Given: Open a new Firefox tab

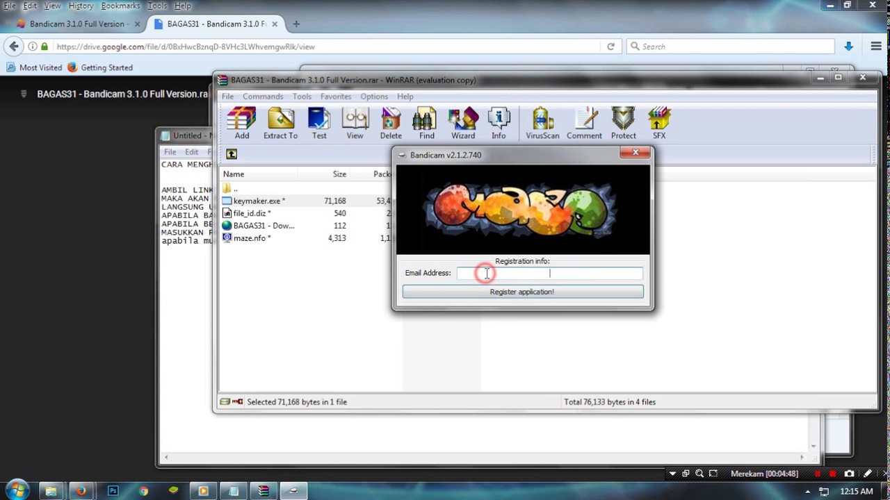Looking at the screenshot, I should click(296, 24).
